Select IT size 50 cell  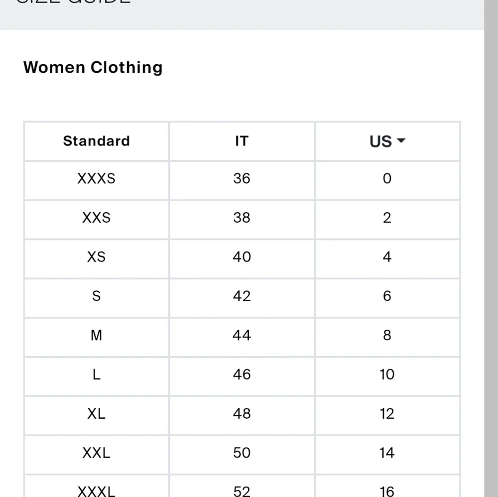(x=242, y=453)
